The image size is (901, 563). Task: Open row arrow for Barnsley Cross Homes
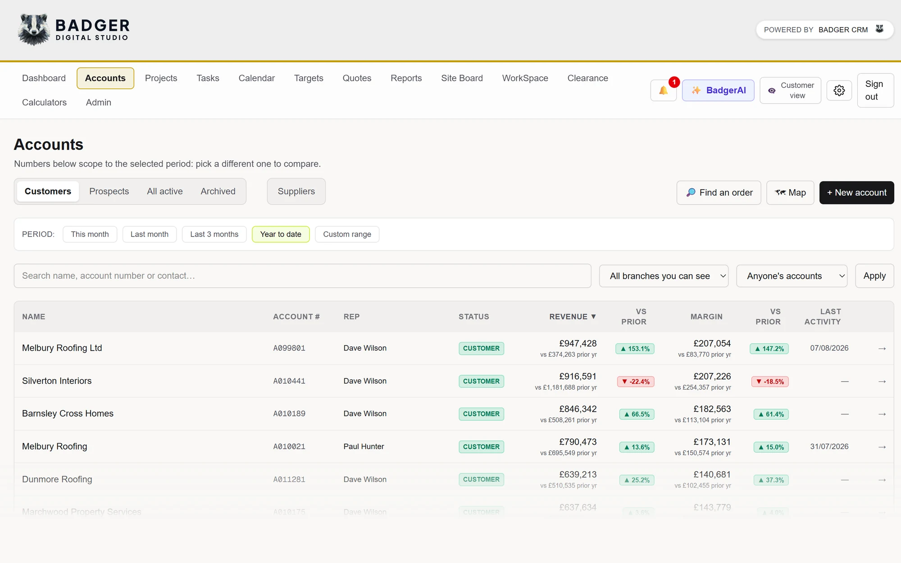pos(882,414)
